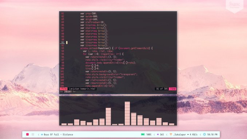Click the code 'var swide=800;'
This screenshot has height=139, width=247.
click(89, 16)
